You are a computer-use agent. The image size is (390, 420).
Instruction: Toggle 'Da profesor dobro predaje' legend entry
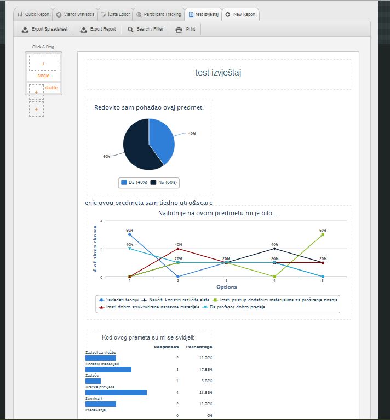pos(233,307)
